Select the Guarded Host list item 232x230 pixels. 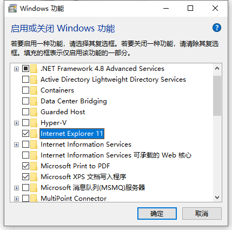(x=63, y=112)
